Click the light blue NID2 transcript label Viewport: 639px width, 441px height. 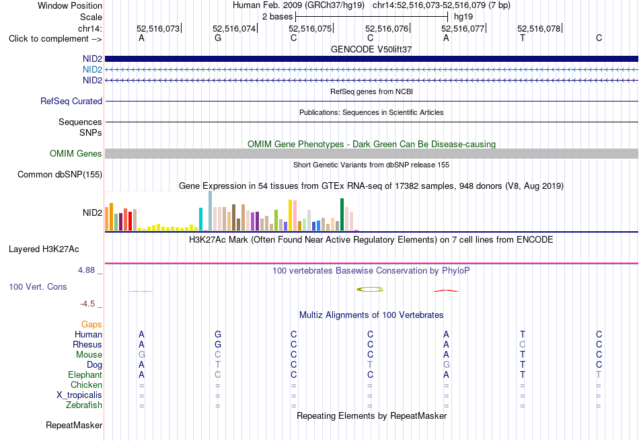[x=93, y=70]
